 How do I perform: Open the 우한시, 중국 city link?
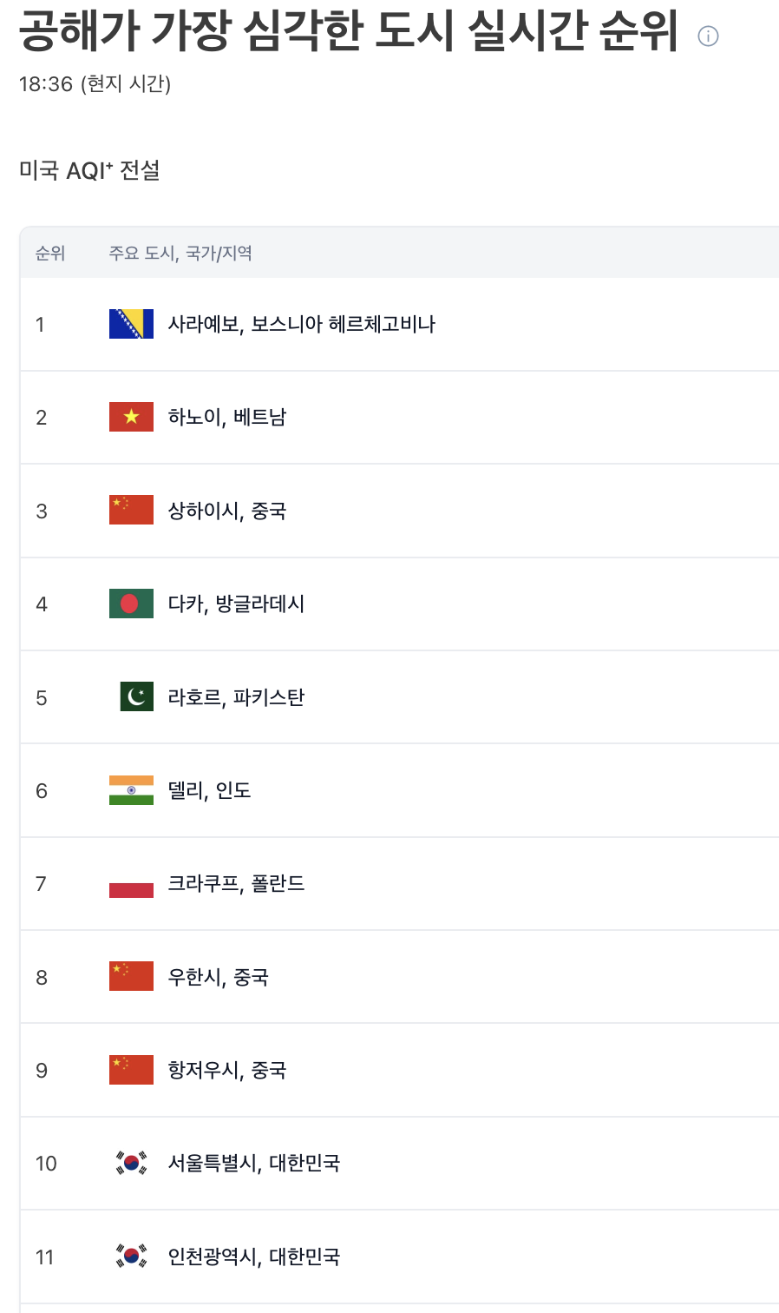click(218, 977)
